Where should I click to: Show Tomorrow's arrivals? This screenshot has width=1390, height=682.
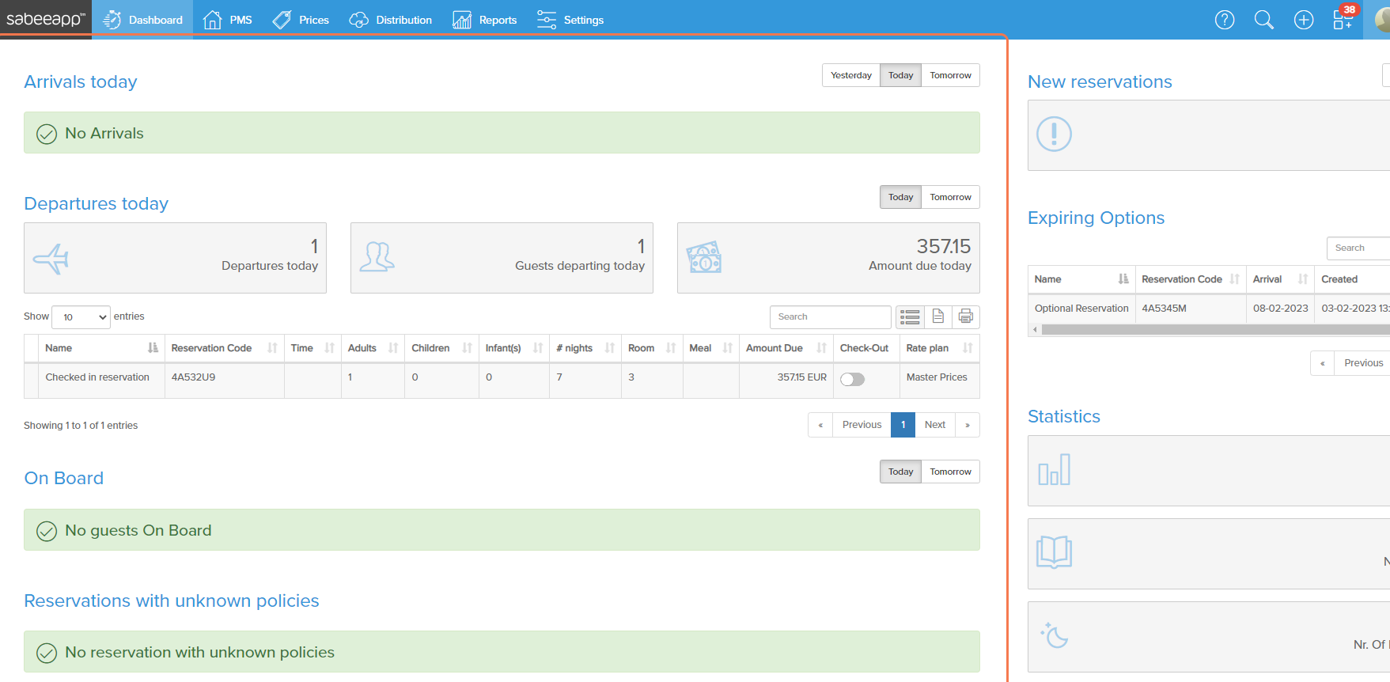click(x=951, y=75)
